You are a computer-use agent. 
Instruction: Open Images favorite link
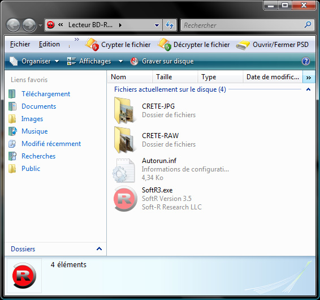[x=32, y=119]
